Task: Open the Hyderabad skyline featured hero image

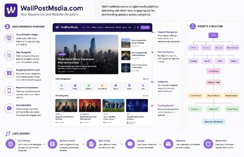Action: [87, 54]
